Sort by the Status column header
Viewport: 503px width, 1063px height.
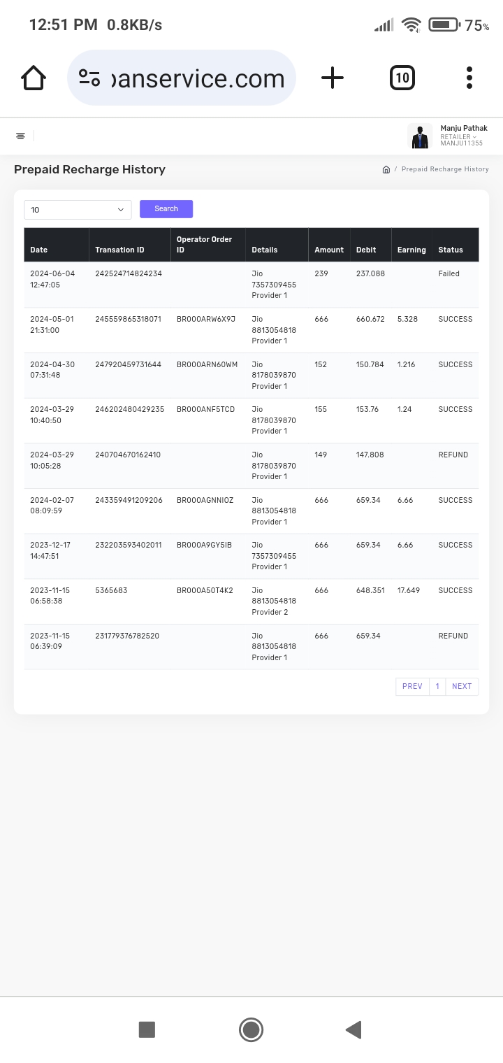[x=451, y=250]
